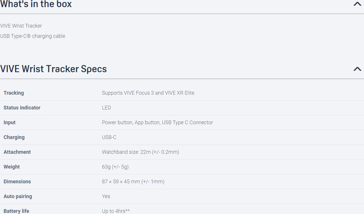Click the Status indicator label
The width and height of the screenshot is (364, 214).
tap(22, 108)
